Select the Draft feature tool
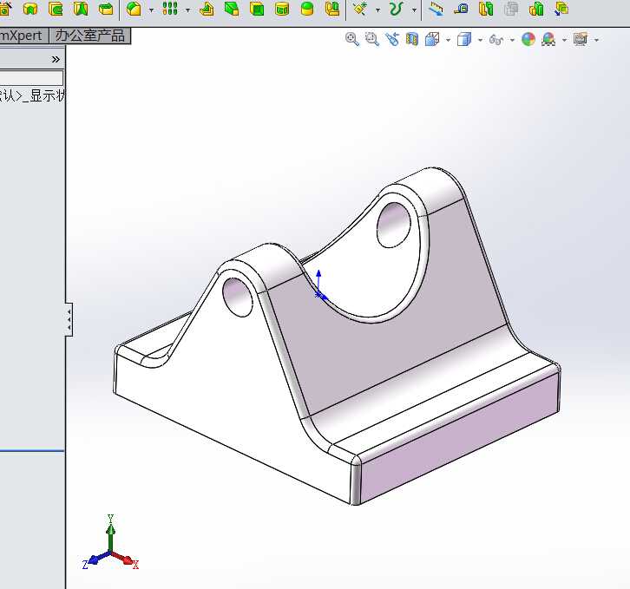Viewport: 630px width, 589px height. coord(232,9)
